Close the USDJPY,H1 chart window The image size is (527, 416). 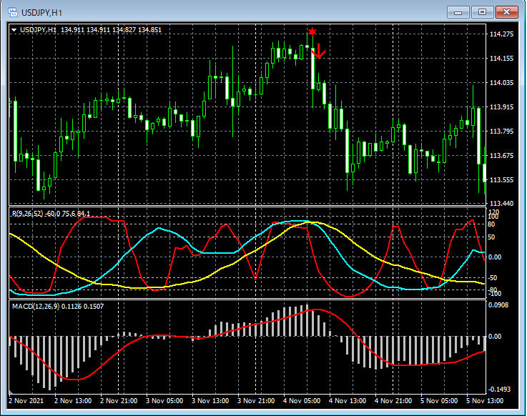coord(507,11)
